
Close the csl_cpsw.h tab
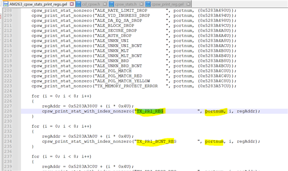click(x=105, y=4)
